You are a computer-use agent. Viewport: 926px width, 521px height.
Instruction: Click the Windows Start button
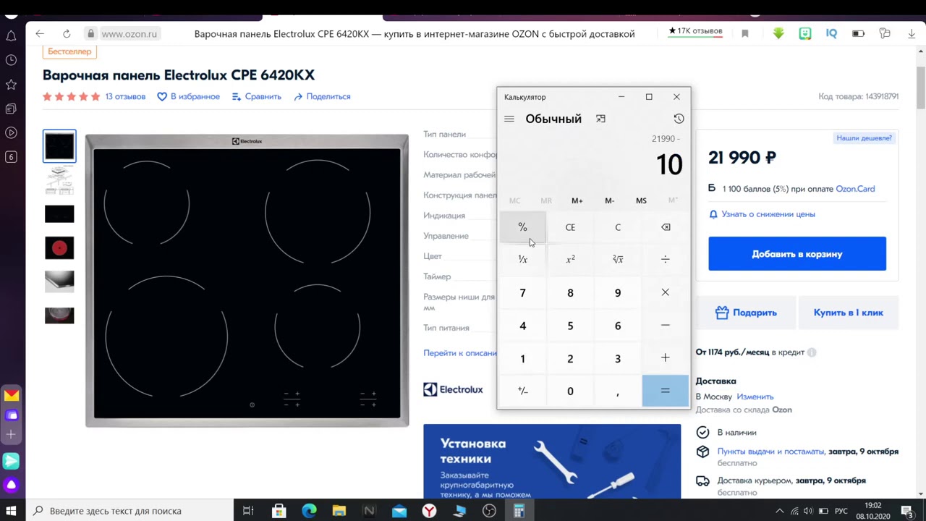pos(12,511)
